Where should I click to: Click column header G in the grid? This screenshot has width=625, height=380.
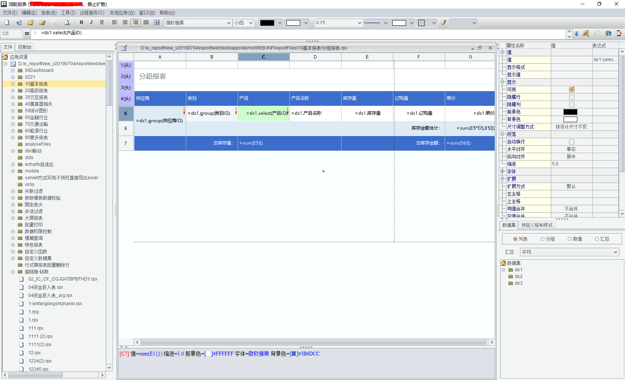pos(470,57)
